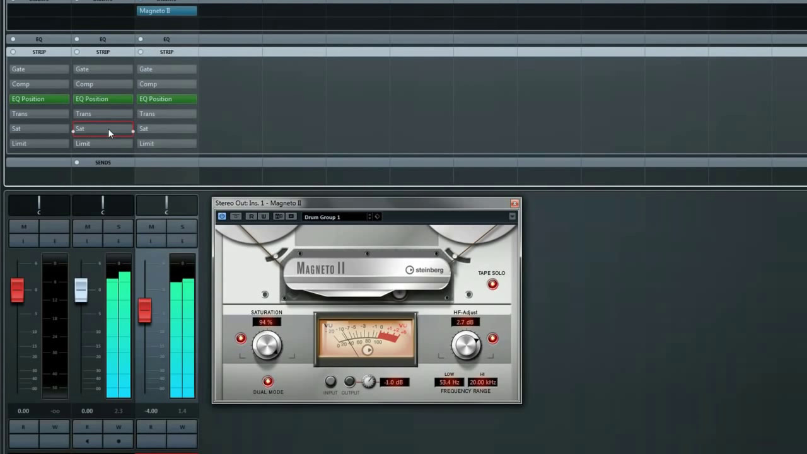Screen dimensions: 807x454
Task: Click the white fader on second channel
Action: coord(81,290)
